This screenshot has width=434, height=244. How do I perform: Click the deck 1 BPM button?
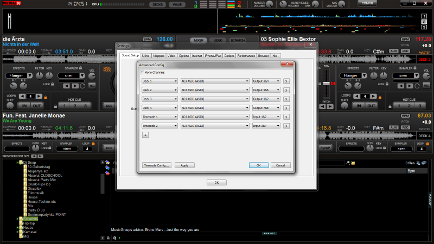(147, 39)
